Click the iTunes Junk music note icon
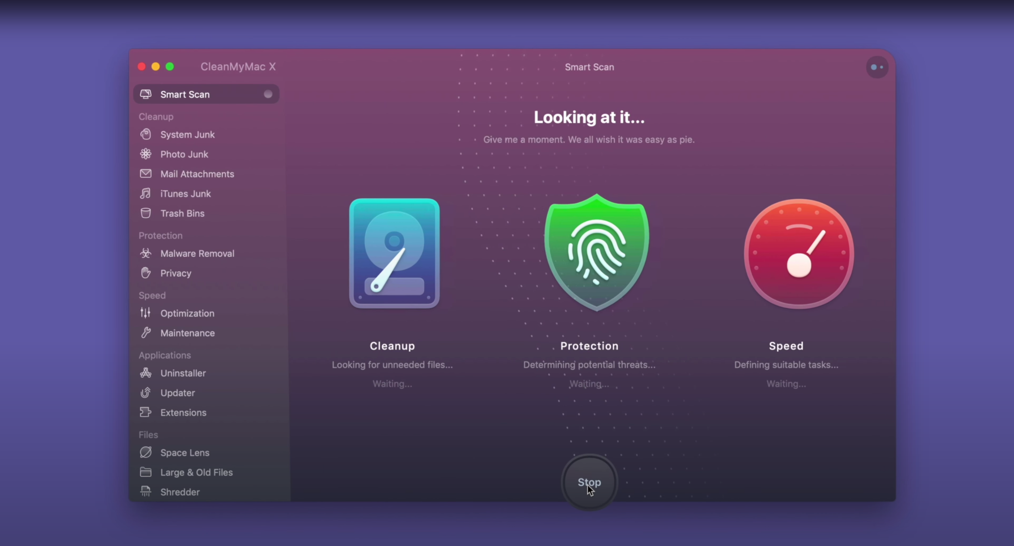The height and width of the screenshot is (546, 1014). tap(146, 194)
